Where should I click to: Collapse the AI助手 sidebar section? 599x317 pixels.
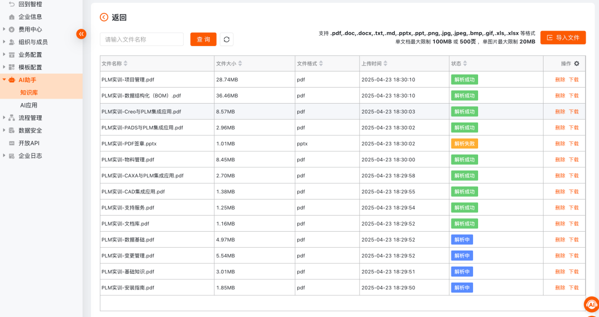27,80
